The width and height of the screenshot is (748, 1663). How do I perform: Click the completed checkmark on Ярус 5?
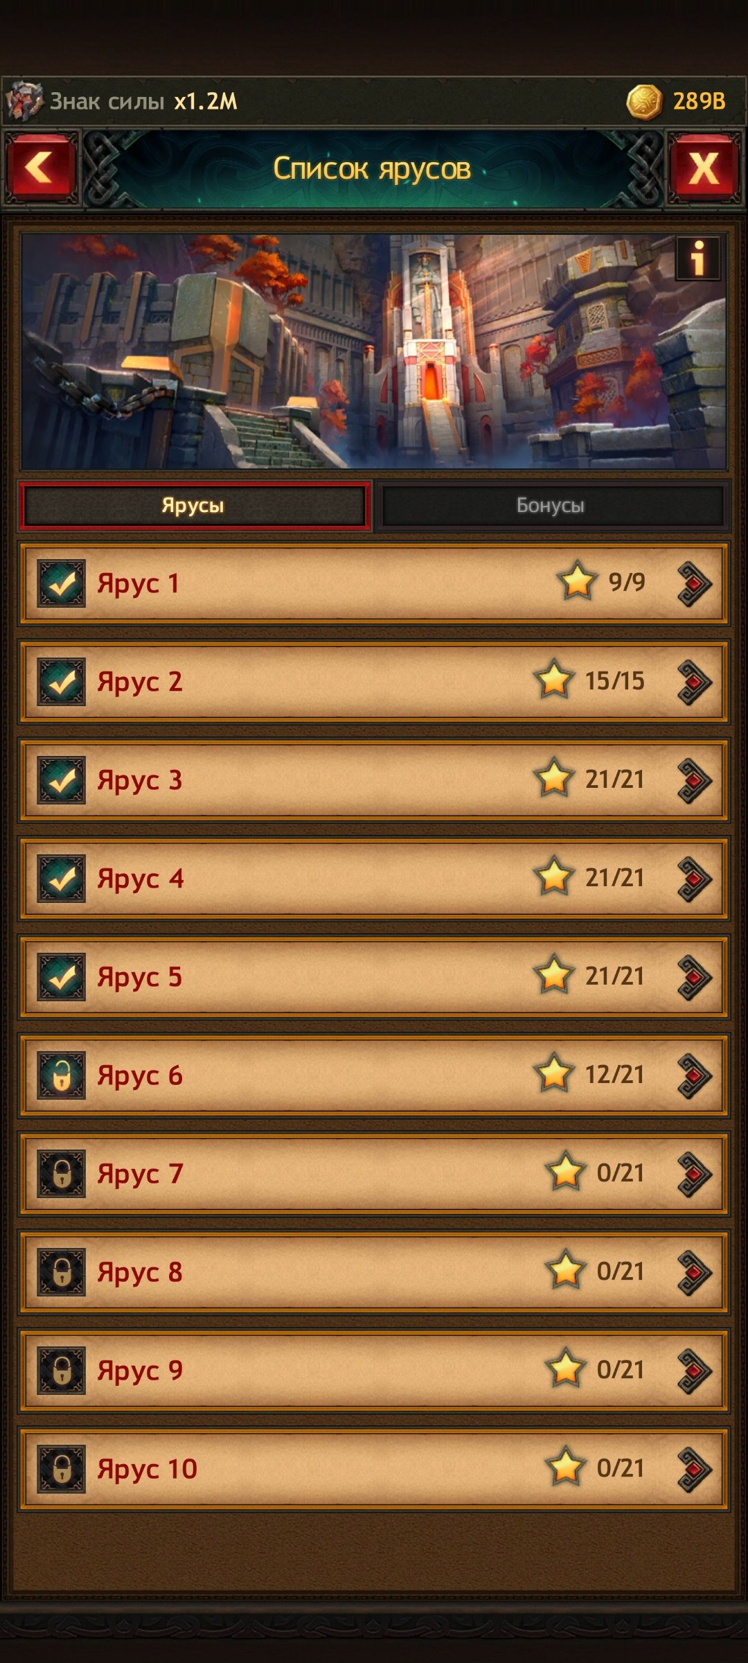pyautogui.click(x=62, y=977)
